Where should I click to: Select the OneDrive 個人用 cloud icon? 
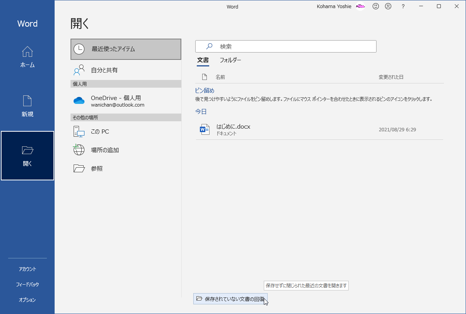[79, 100]
